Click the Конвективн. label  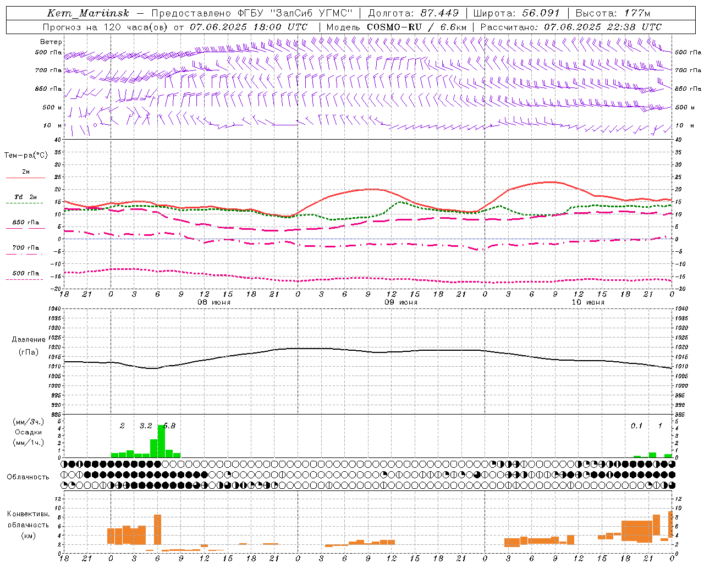(x=29, y=514)
